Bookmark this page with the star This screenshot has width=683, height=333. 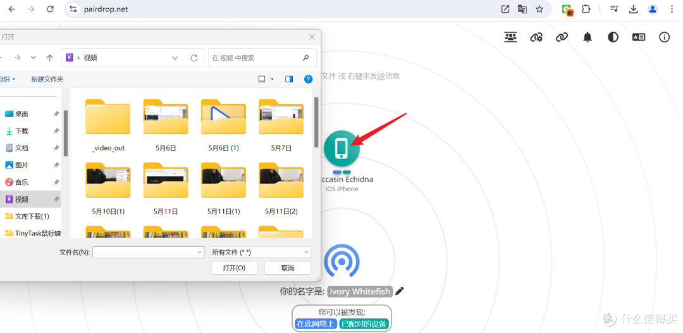coord(539,9)
